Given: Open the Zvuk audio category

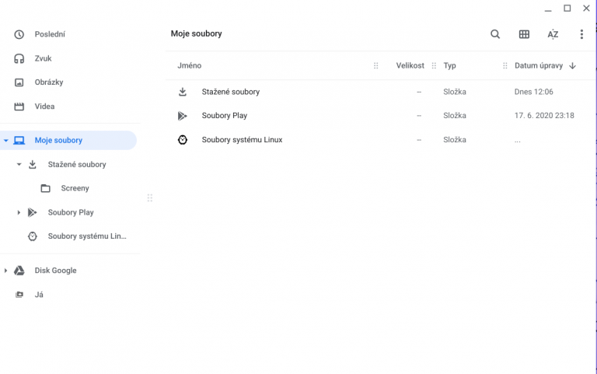Looking at the screenshot, I should 43,58.
